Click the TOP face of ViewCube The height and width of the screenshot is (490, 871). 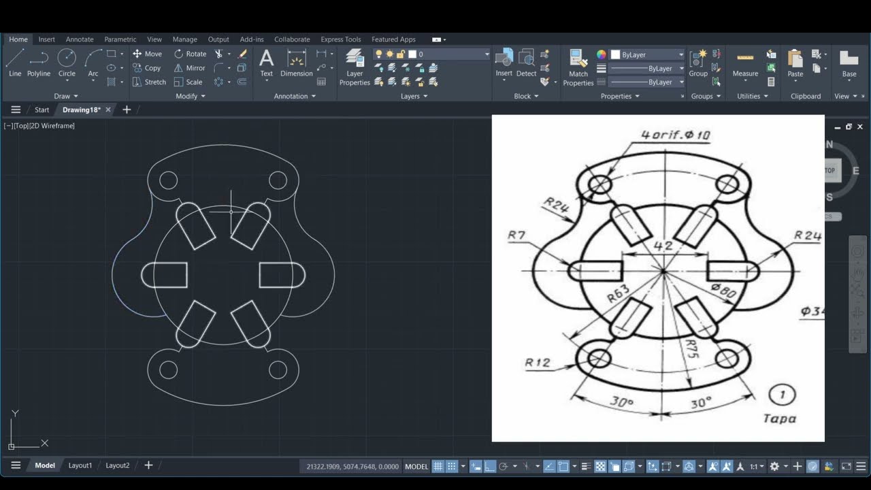tap(830, 170)
